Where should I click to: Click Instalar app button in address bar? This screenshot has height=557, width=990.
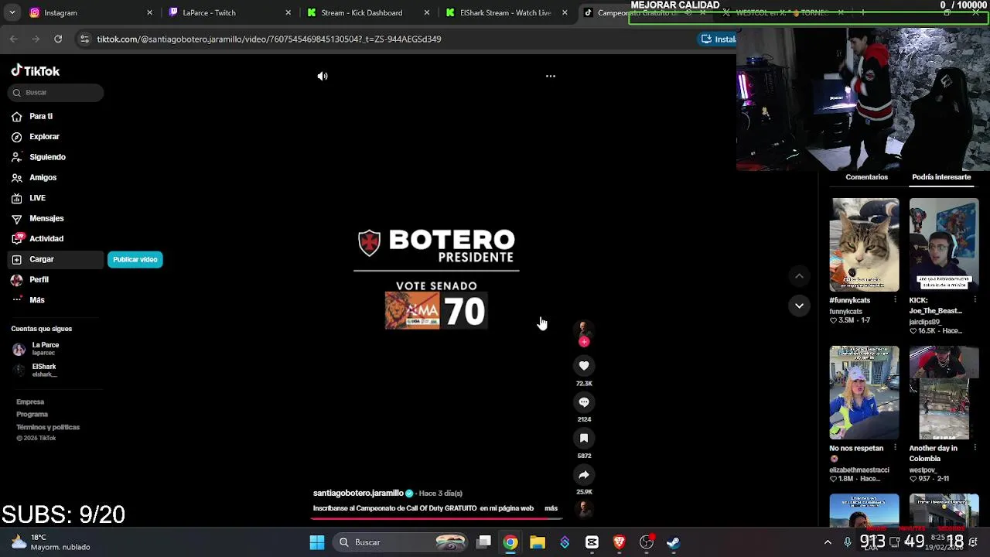(x=719, y=39)
